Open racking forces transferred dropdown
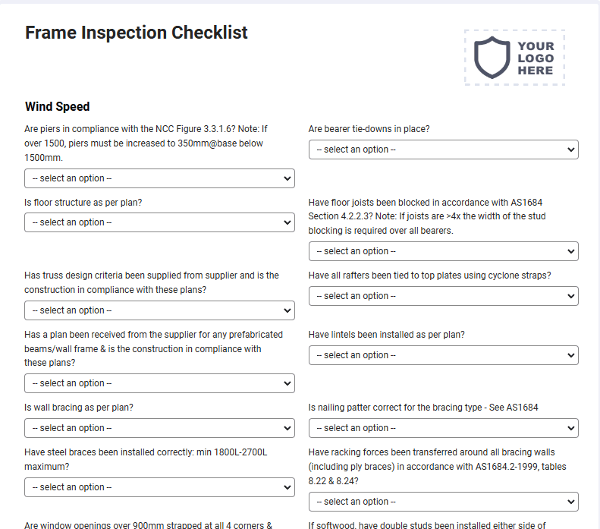 click(x=444, y=502)
